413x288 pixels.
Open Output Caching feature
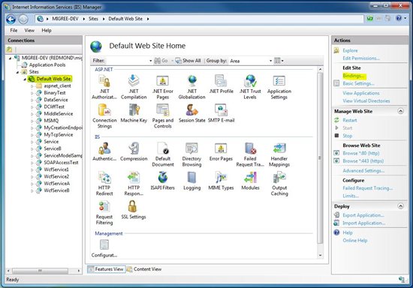coord(279,183)
